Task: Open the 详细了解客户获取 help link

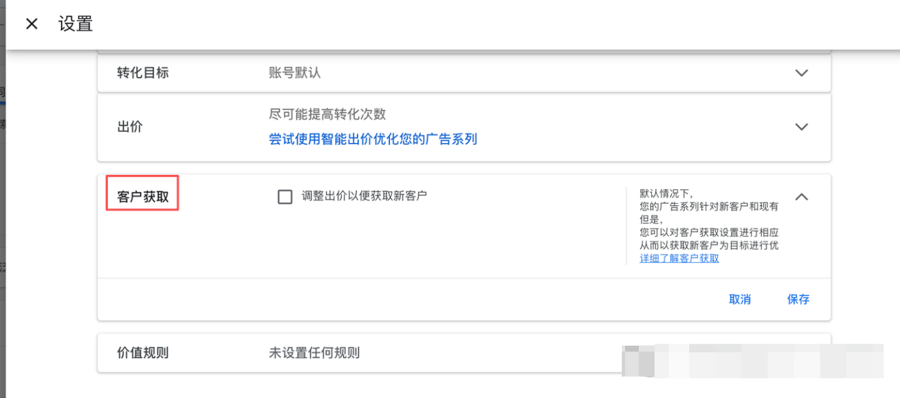Action: pyautogui.click(x=679, y=258)
